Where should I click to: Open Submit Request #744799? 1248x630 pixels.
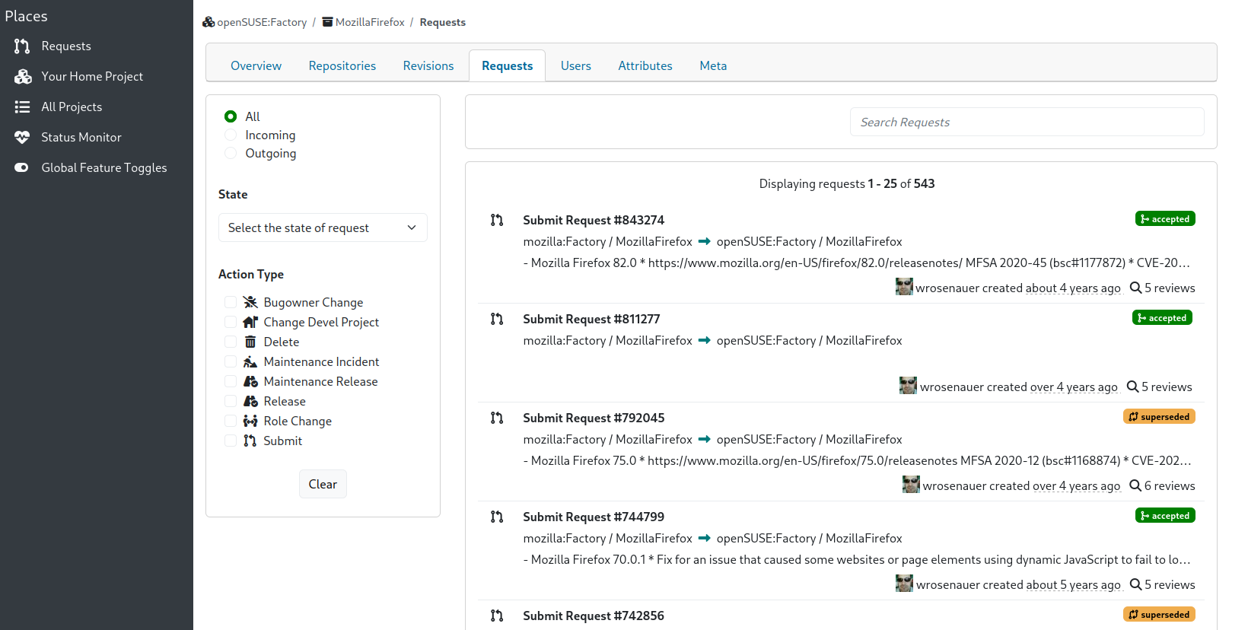594,517
